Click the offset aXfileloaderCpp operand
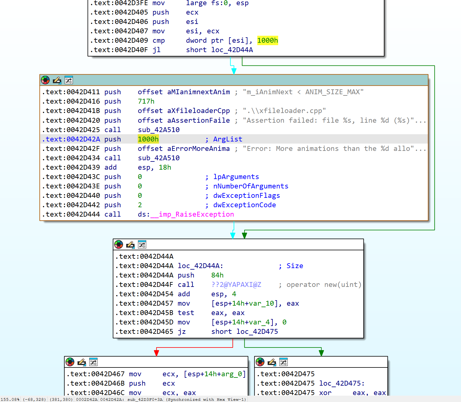The width and height of the screenshot is (461, 402). [x=184, y=111]
